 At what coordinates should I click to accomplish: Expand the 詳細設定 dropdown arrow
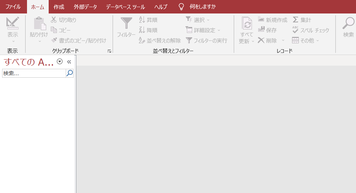pos(219,31)
